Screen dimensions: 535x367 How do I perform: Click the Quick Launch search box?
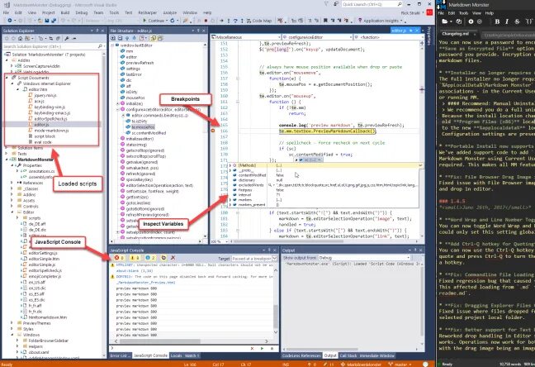(372, 4)
